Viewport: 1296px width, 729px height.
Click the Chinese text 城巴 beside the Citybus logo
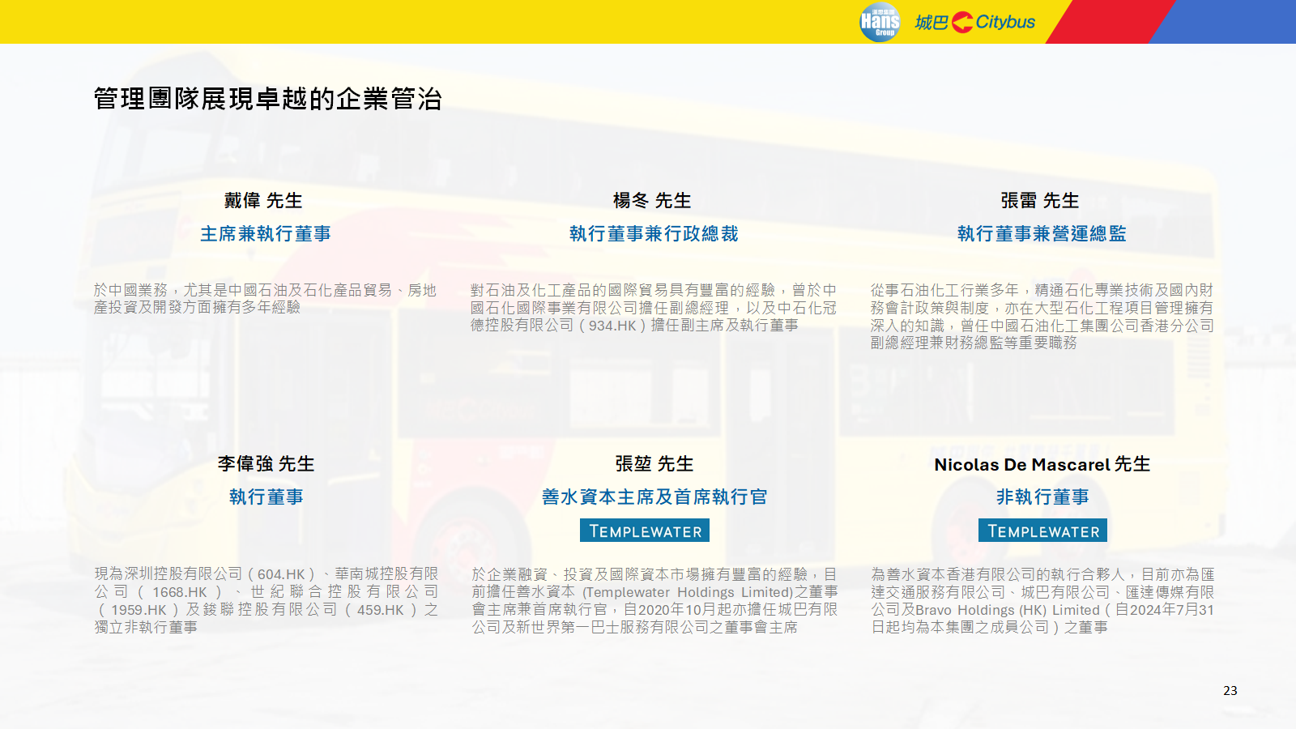click(932, 22)
